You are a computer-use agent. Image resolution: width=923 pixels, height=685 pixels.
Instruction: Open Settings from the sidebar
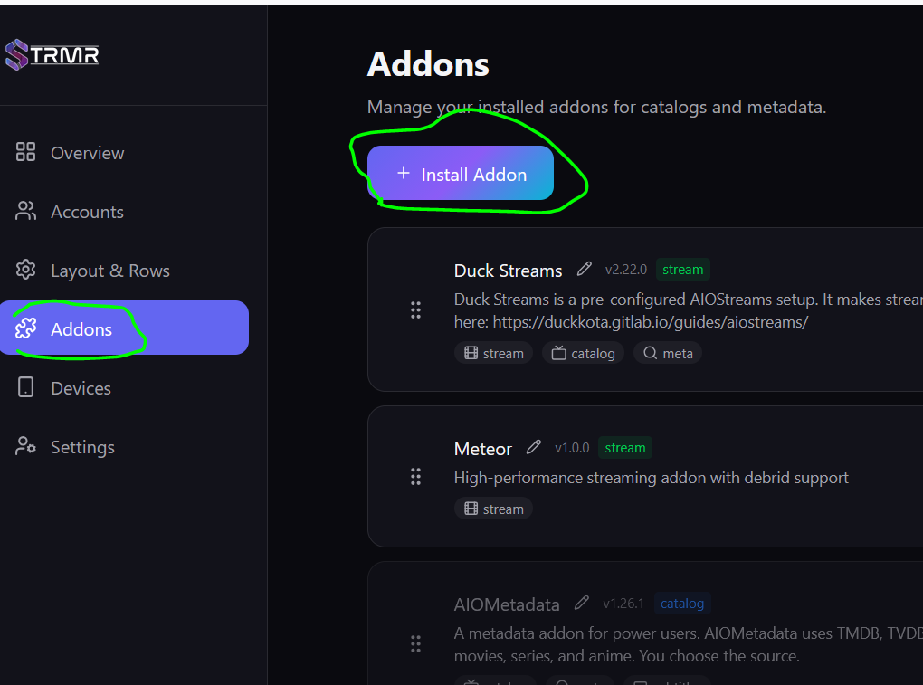pyautogui.click(x=82, y=447)
